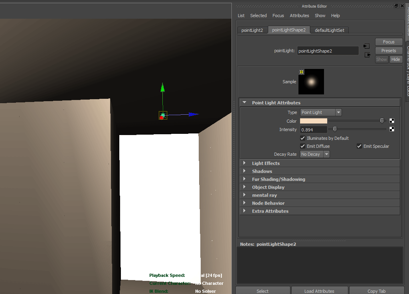
Task: Disable Emit Specular
Action: pos(359,146)
